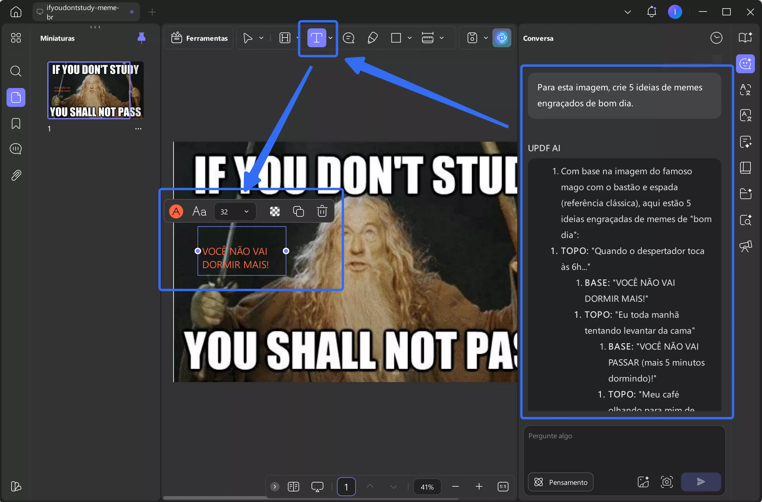The image size is (762, 502).
Task: Select the pencil drawing tool
Action: (372, 38)
